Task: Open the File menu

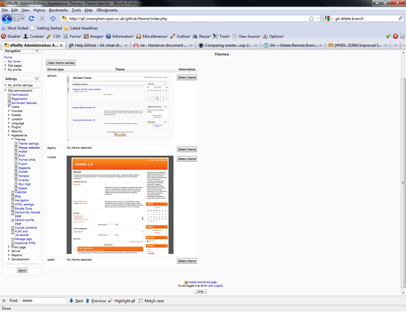Action: [x=5, y=10]
